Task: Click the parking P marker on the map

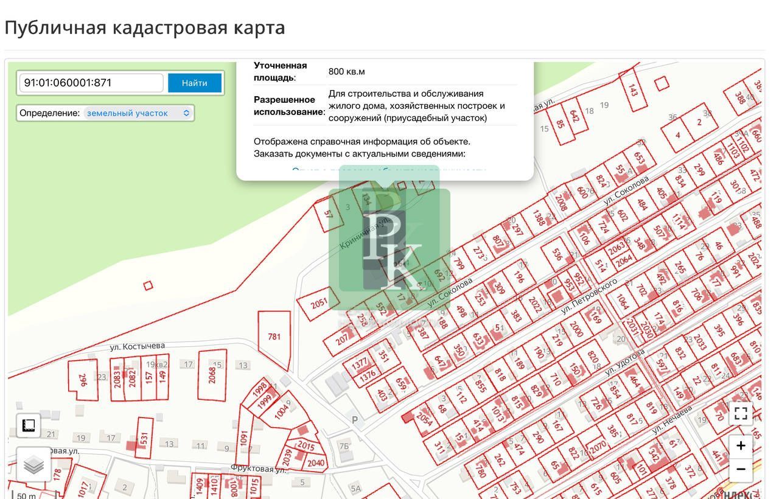Action: point(355,420)
